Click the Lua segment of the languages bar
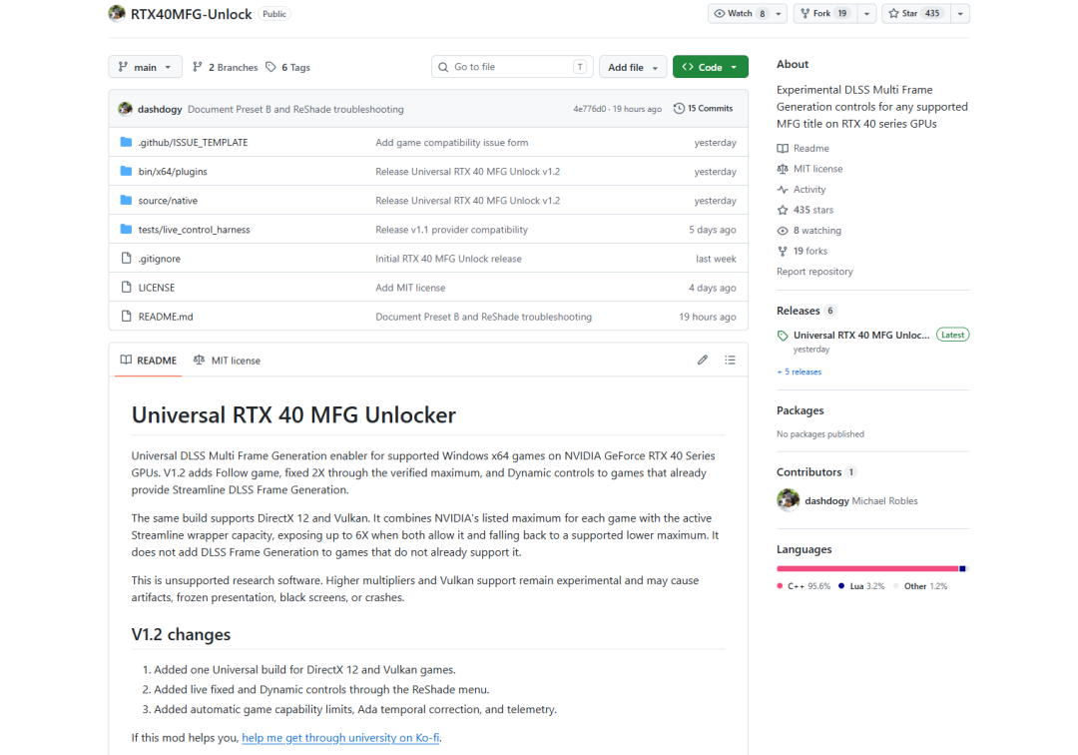 click(x=962, y=568)
